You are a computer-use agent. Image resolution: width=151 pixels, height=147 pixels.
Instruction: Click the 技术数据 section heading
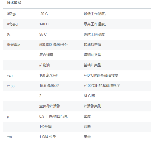(x=14, y=3)
